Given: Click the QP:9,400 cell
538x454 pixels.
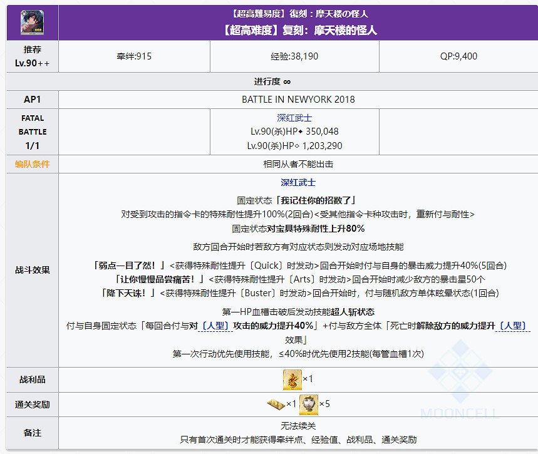Looking at the screenshot, I should 458,56.
